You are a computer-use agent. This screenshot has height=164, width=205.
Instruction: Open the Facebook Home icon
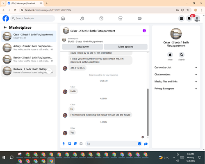pyautogui.click(x=63, y=18)
